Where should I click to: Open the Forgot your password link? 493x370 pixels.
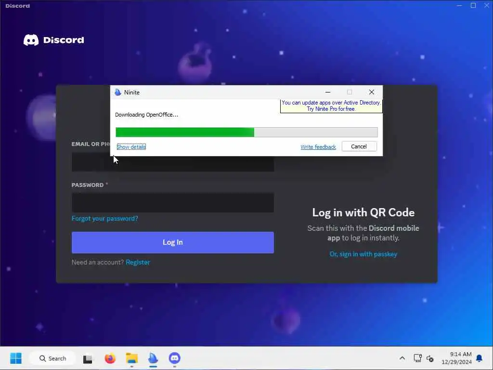(x=104, y=218)
